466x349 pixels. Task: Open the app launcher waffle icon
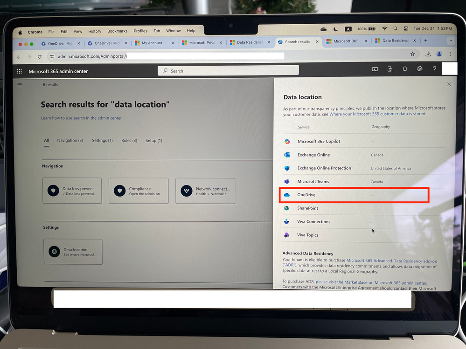pyautogui.click(x=19, y=71)
